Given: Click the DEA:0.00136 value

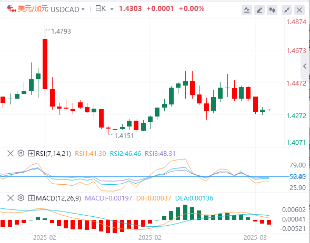Looking at the screenshot, I should (x=194, y=198).
